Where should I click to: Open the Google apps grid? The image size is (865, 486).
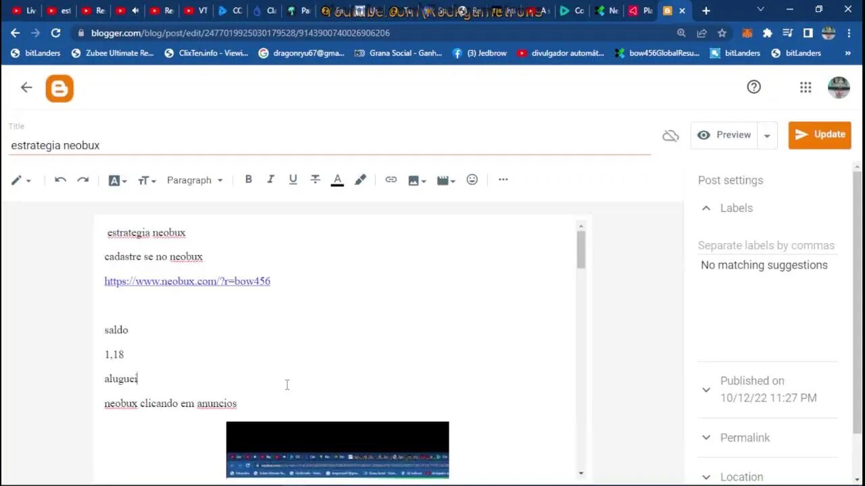806,87
